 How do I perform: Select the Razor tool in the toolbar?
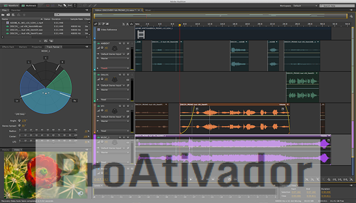(65, 5)
